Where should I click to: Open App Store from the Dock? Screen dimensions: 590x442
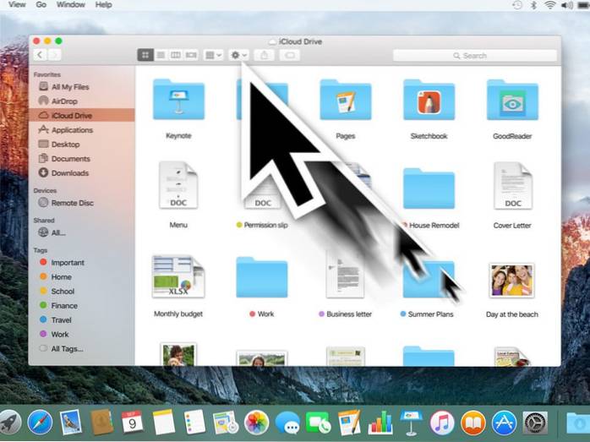[x=504, y=423]
